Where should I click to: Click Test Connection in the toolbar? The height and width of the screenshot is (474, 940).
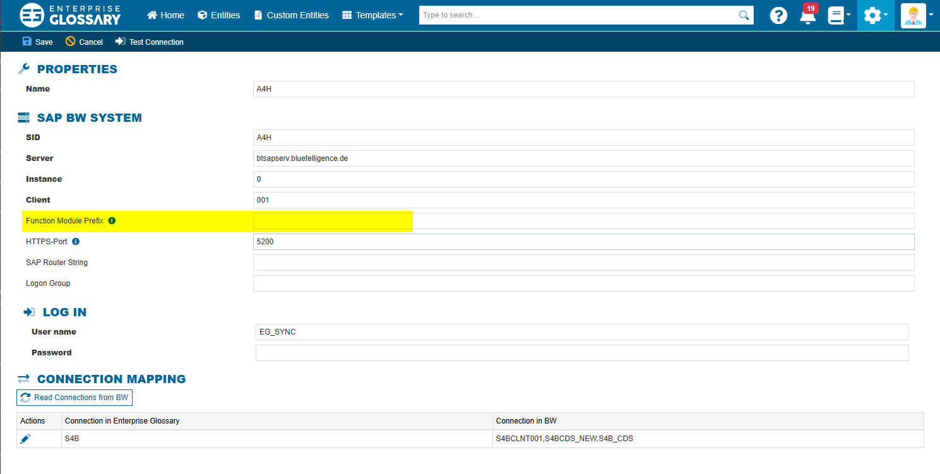tap(149, 42)
